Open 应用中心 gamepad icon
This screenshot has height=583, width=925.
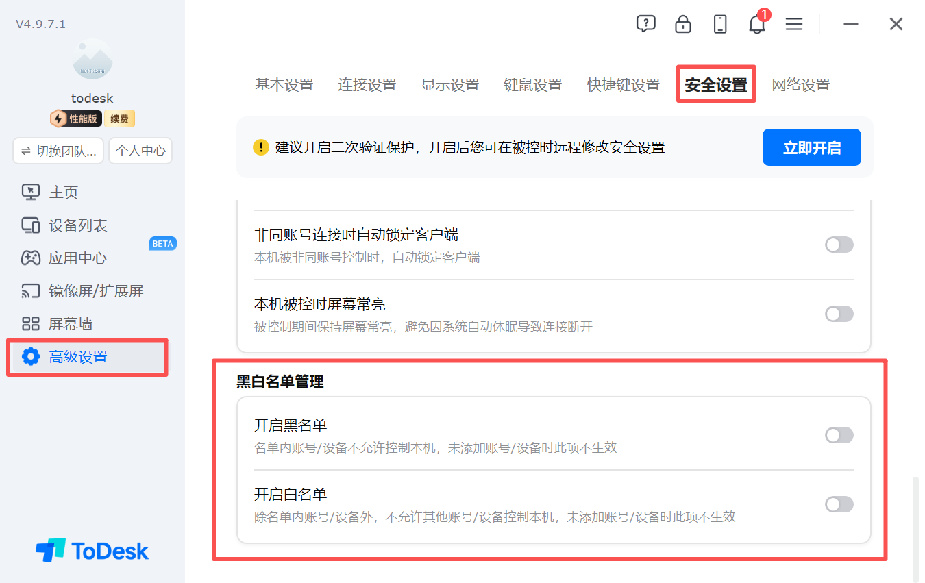[x=31, y=258]
